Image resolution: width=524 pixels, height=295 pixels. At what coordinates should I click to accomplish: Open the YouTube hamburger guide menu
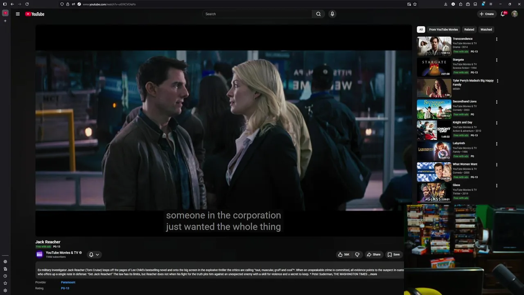tap(18, 14)
